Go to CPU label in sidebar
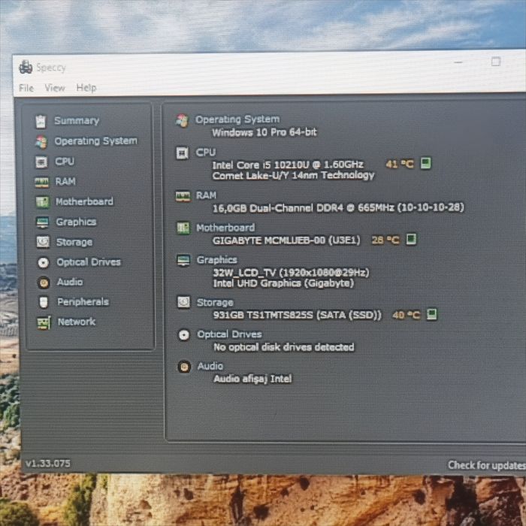Screen dimensions: 526x526 (65, 162)
